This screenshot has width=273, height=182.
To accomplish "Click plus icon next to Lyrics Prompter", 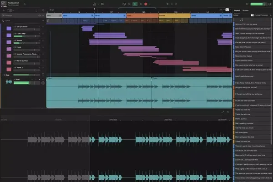I will tap(271, 15).
